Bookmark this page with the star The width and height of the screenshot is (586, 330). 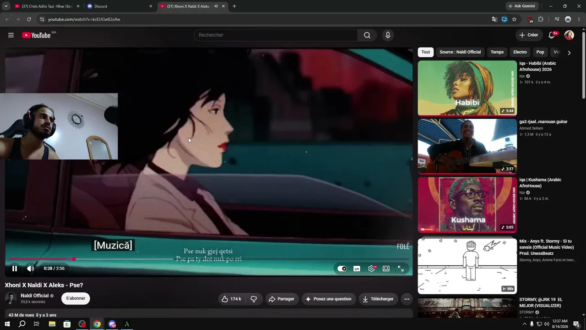point(514,19)
